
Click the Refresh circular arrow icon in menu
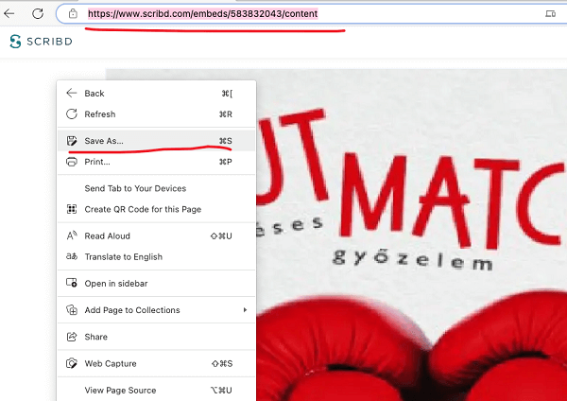pos(72,114)
